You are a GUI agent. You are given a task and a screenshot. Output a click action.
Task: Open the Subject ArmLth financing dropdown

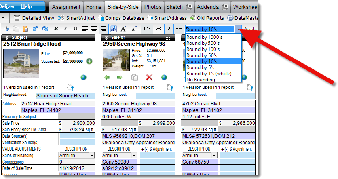tap(91, 155)
